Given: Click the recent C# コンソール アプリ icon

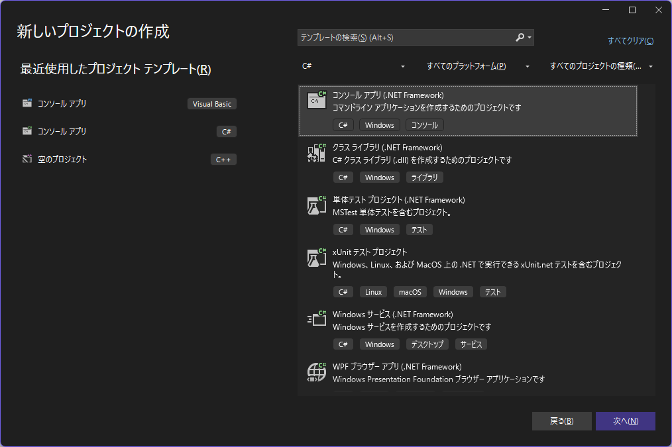Looking at the screenshot, I should [27, 131].
